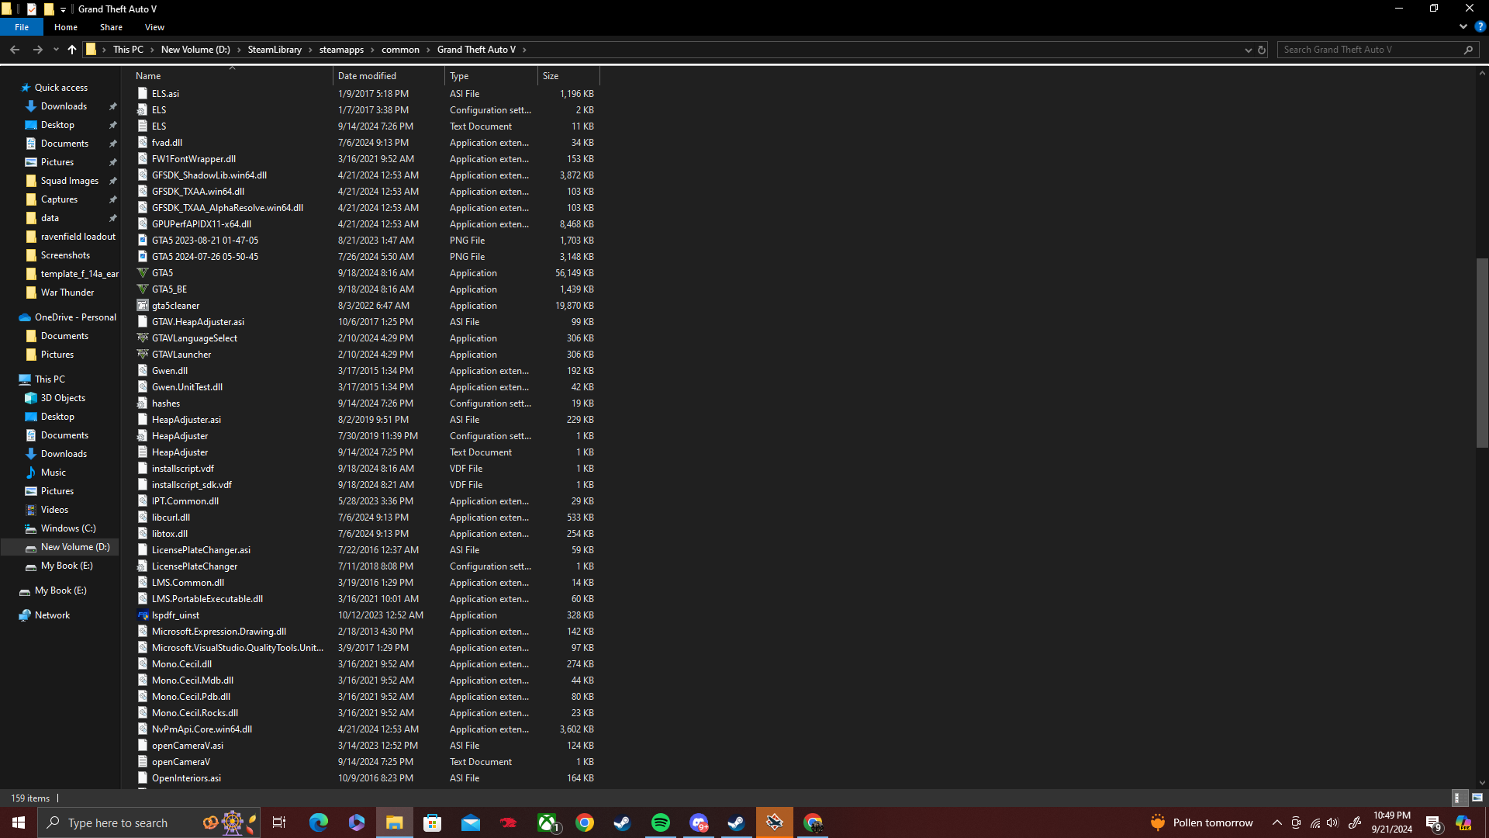Screen dimensions: 1489x838
Task: Open the File menu tab
Action: pyautogui.click(x=22, y=27)
